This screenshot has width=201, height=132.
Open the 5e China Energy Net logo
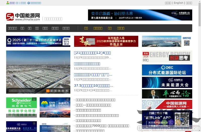click(x=23, y=17)
